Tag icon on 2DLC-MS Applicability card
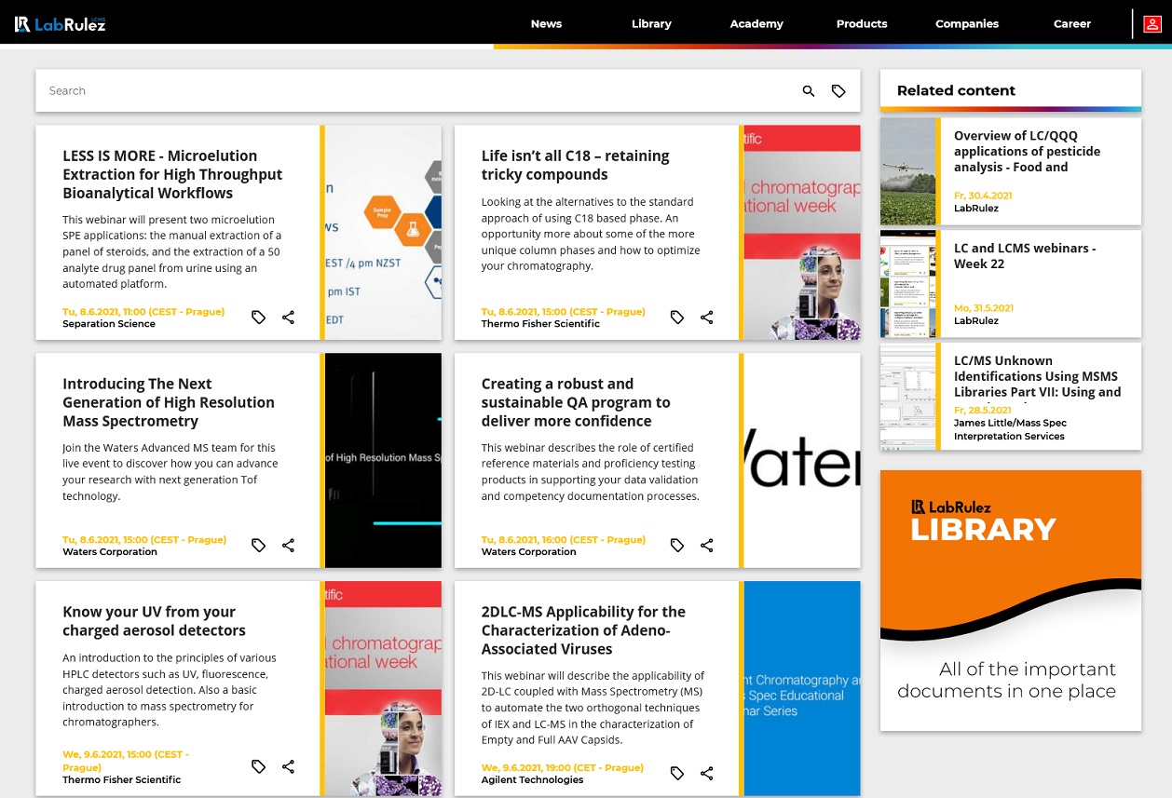1172x798 pixels. click(x=677, y=774)
